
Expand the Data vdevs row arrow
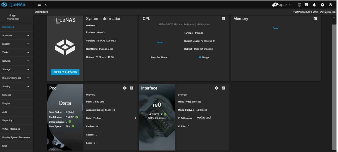pyautogui.click(x=136, y=118)
